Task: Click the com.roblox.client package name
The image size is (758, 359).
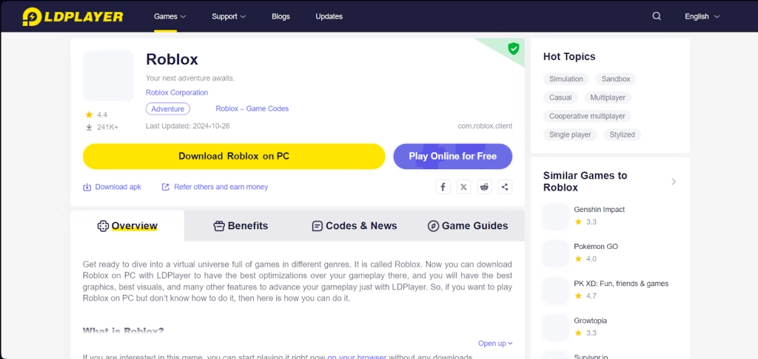Action: [485, 126]
